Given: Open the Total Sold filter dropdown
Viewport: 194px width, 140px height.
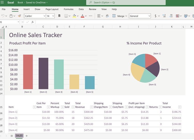Looking at the screenshot, I should point(73,107).
